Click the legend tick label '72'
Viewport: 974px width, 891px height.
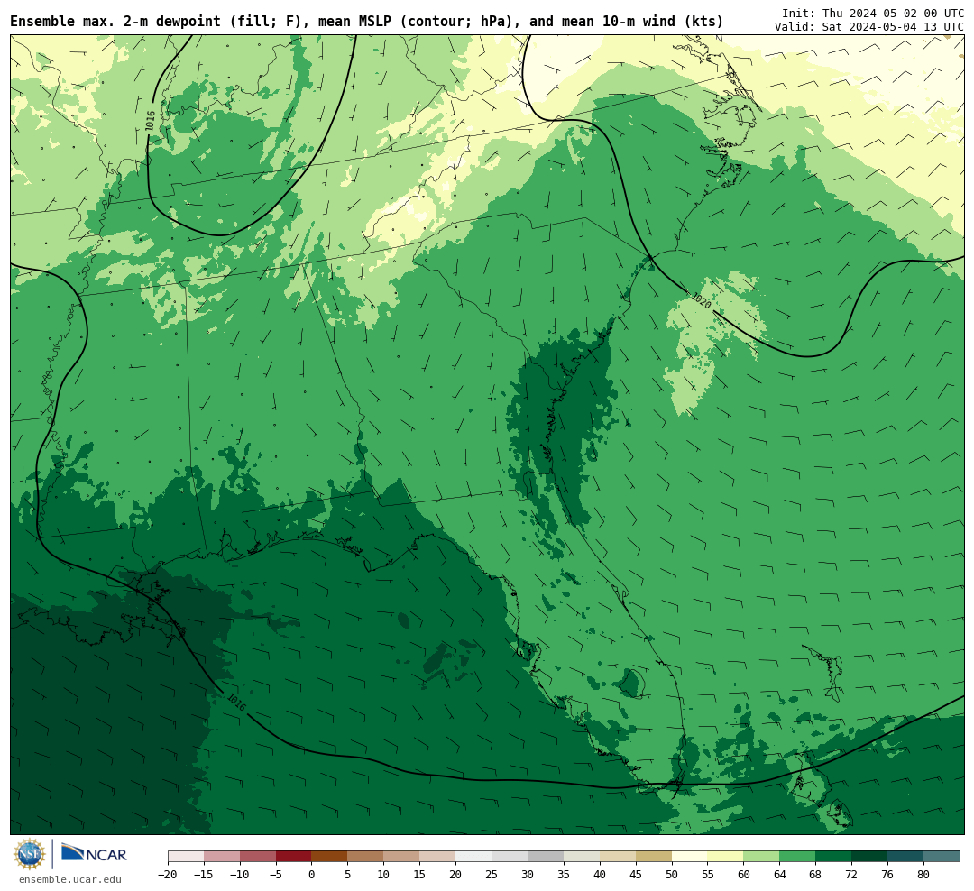click(852, 874)
